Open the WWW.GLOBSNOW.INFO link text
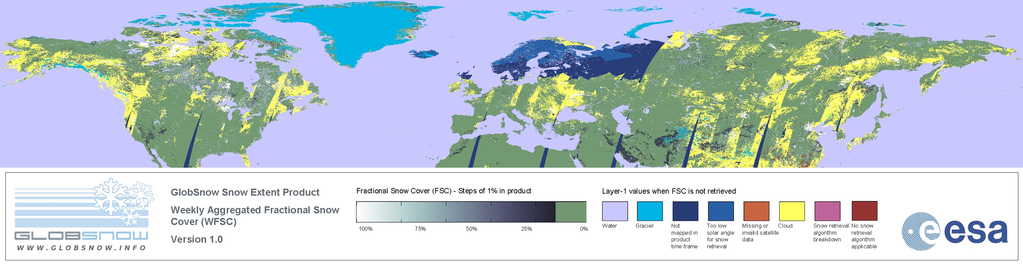 81,248
